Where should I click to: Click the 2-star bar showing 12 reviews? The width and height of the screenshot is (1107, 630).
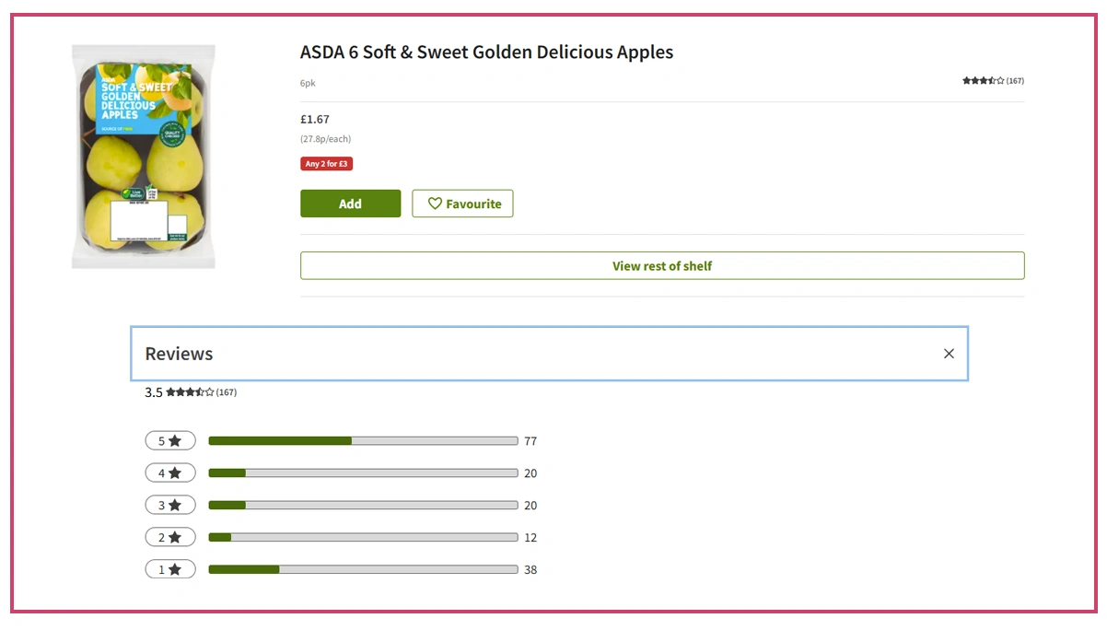pos(363,538)
